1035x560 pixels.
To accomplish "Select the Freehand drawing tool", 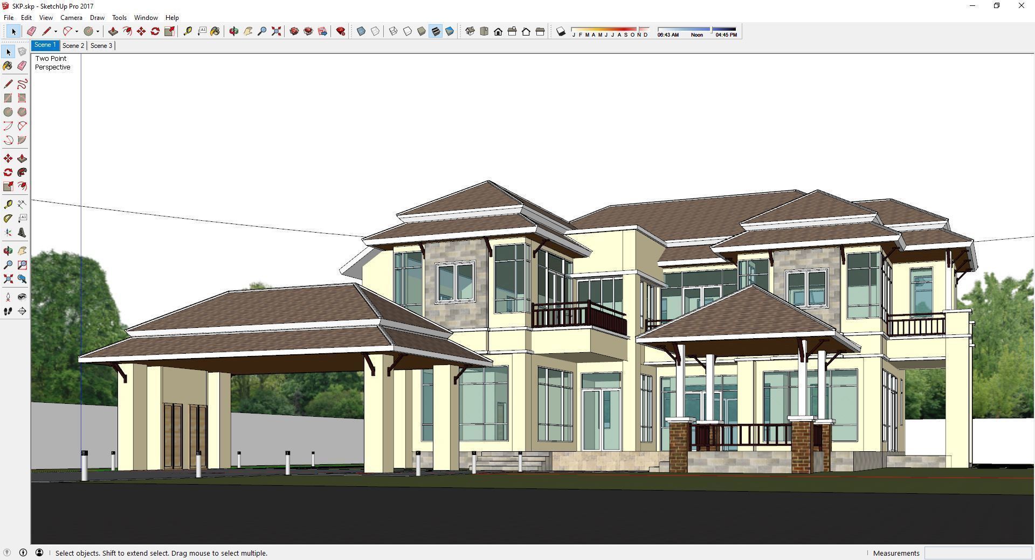I will [x=22, y=84].
